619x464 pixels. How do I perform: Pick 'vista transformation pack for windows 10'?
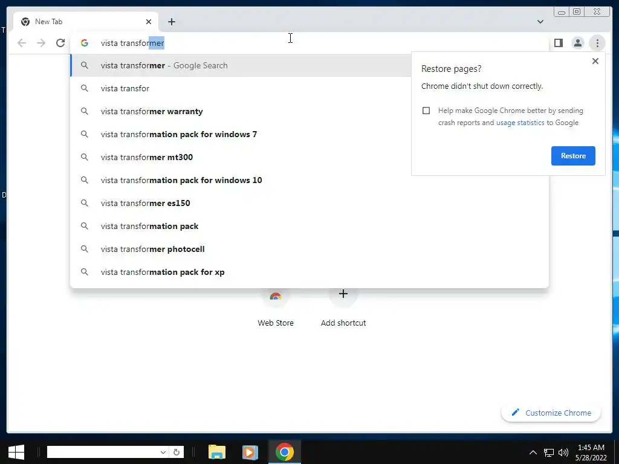309,180
